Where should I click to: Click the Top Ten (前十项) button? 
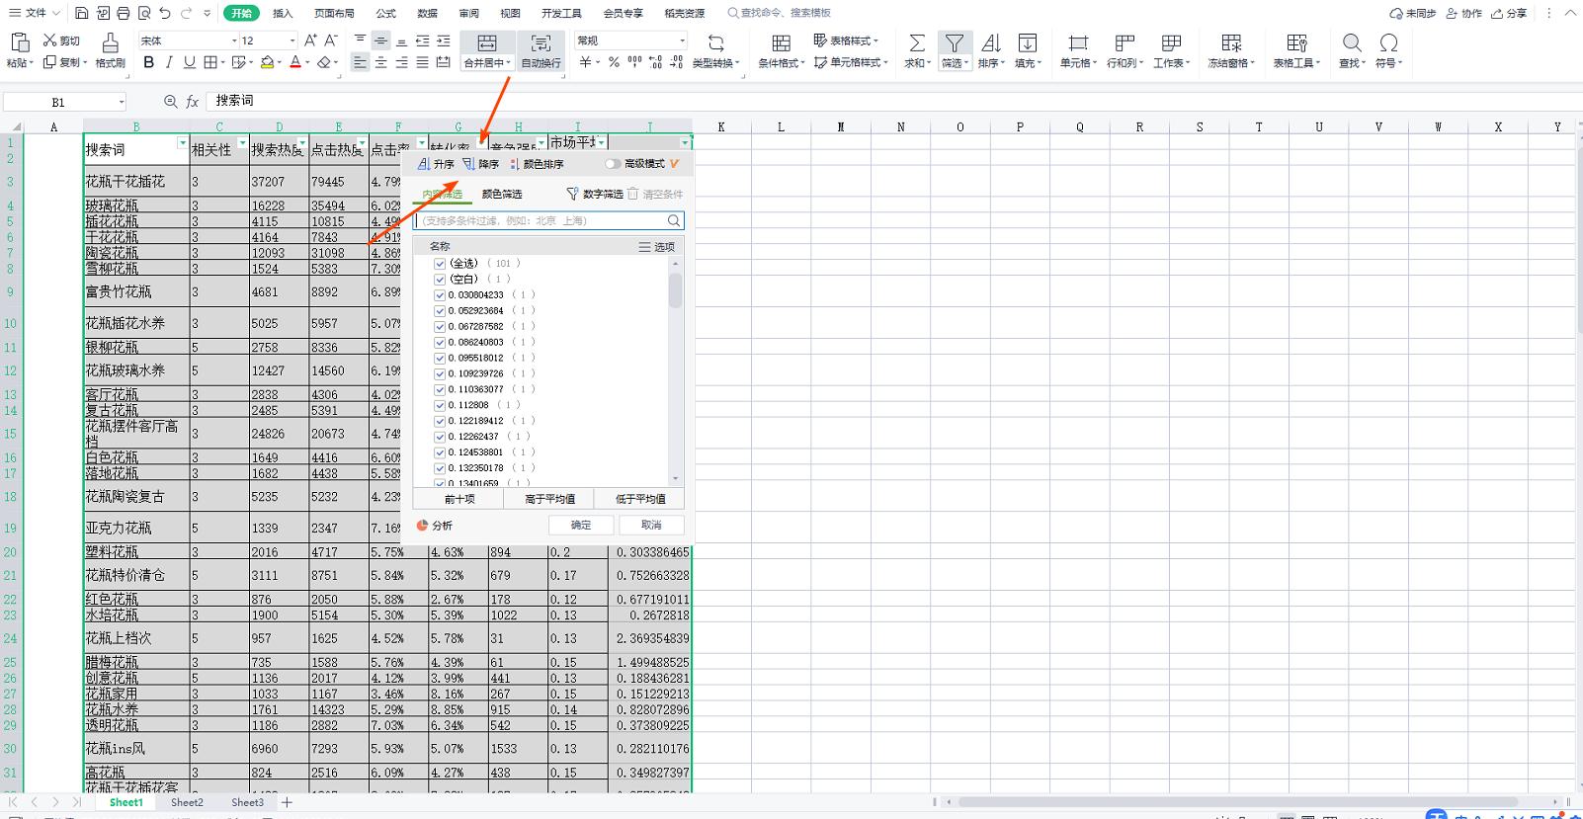pos(458,499)
